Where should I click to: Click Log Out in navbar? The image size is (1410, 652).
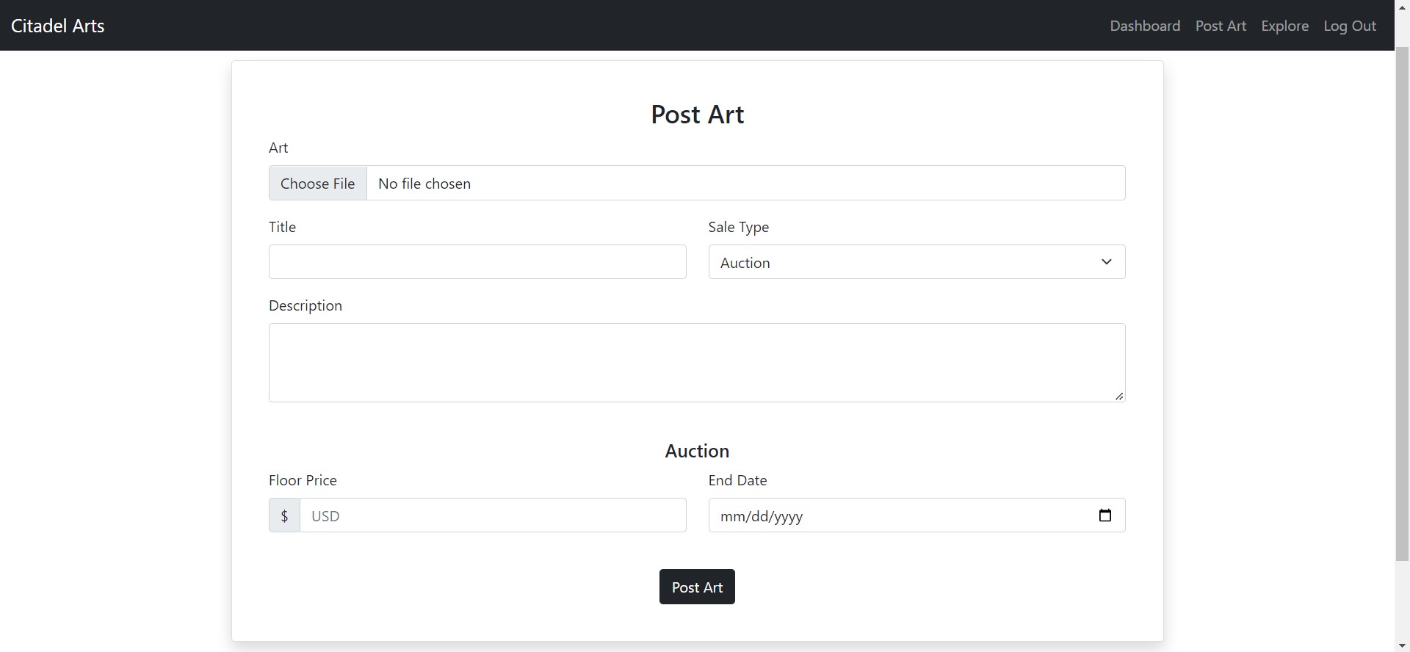point(1349,26)
